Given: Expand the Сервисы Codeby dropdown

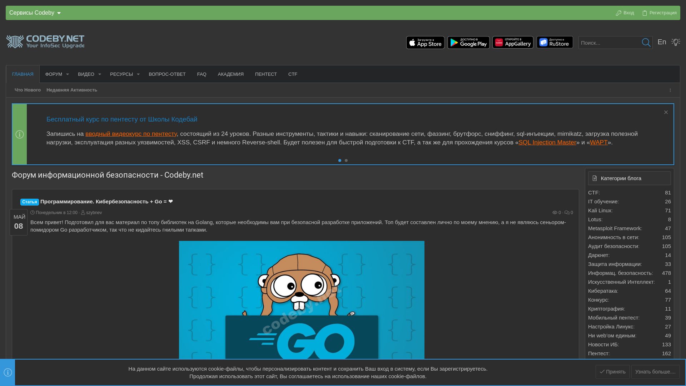Looking at the screenshot, I should pyautogui.click(x=35, y=13).
